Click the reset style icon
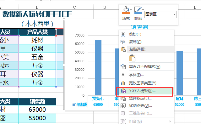Screen dimensions: 201x124 pyautogui.click(x=123, y=67)
